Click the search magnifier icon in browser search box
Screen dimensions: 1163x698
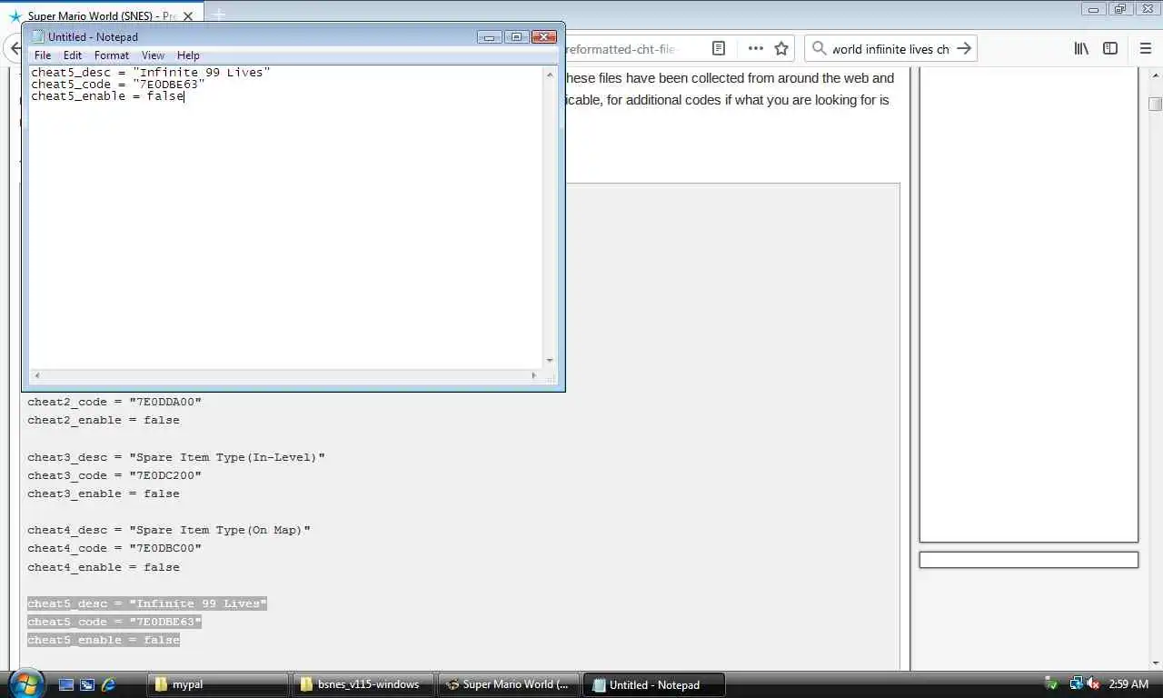(x=819, y=49)
